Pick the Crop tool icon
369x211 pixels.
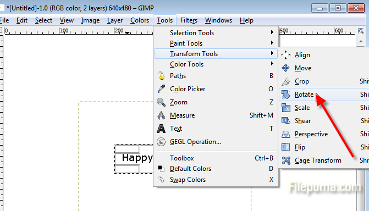pyautogui.click(x=286, y=81)
